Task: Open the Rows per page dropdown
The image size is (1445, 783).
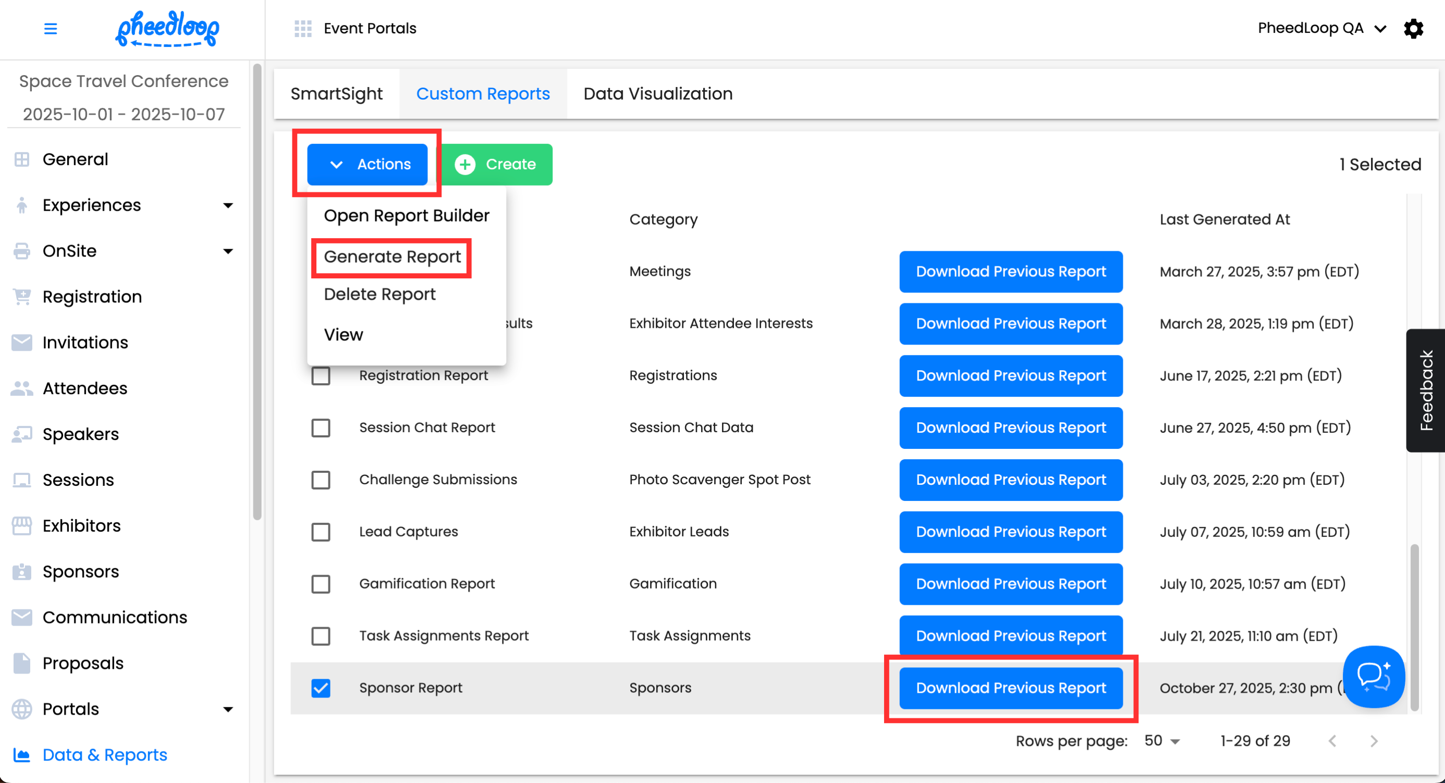Action: (x=1162, y=741)
